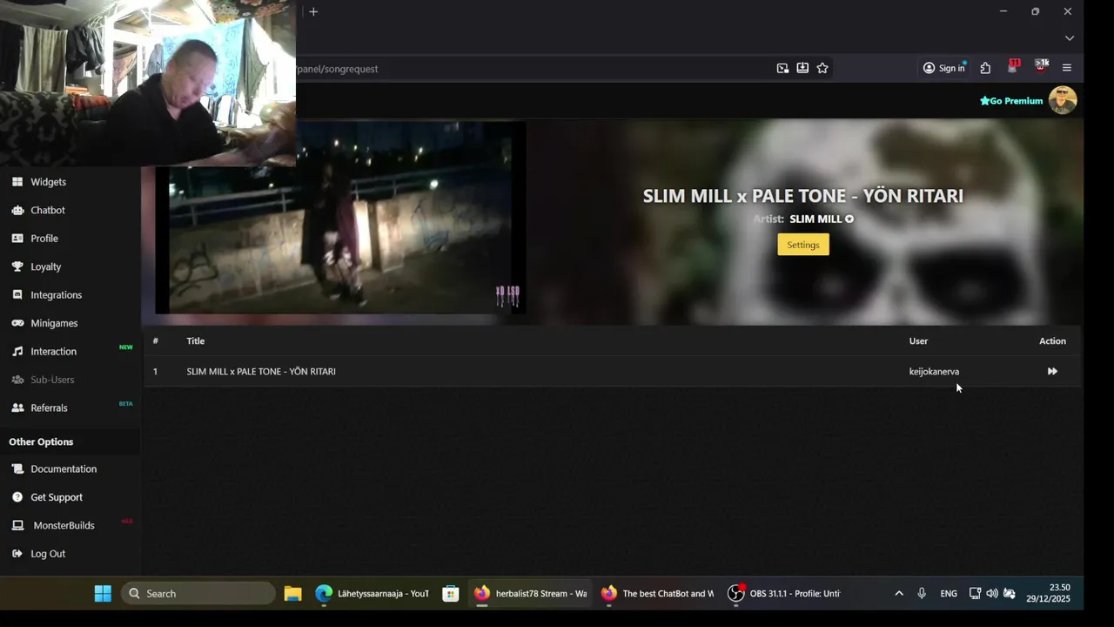This screenshot has height=627, width=1114.
Task: Open the Referrals page
Action: point(49,408)
